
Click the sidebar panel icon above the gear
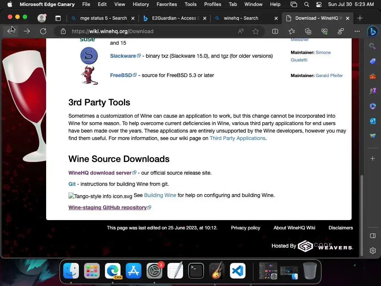[372, 236]
